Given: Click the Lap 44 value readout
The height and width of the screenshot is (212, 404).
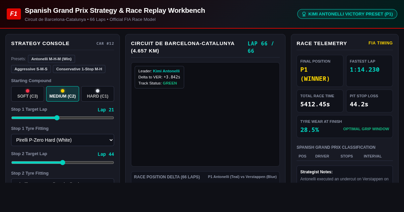Looking at the screenshot, I should 106,154.
